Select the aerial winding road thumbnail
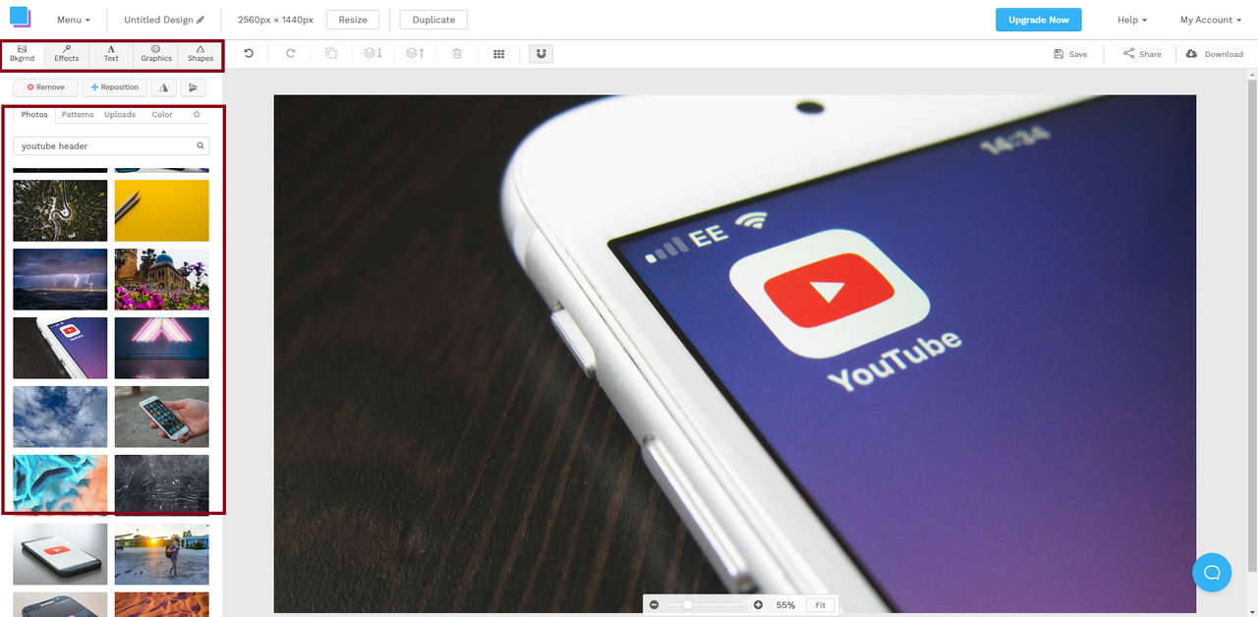The width and height of the screenshot is (1258, 617). click(60, 210)
